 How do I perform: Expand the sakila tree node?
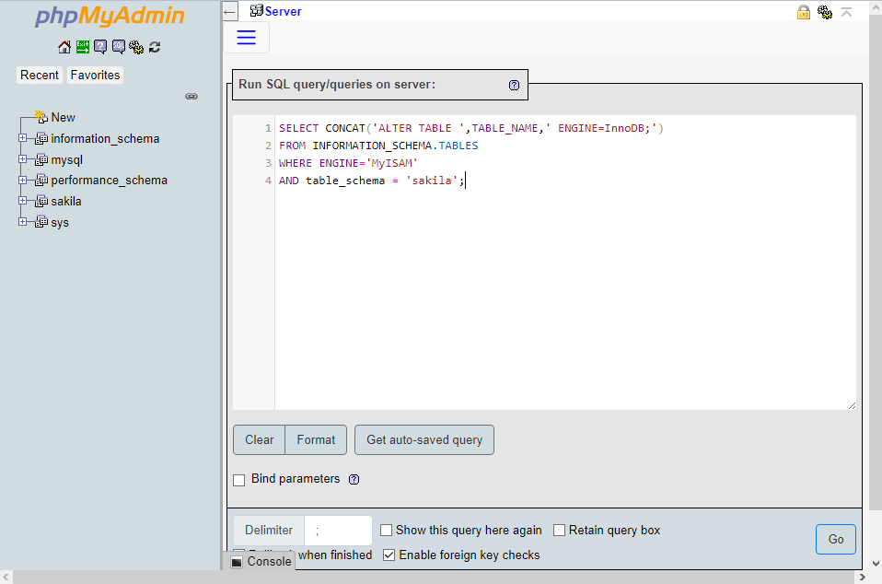[x=22, y=200]
